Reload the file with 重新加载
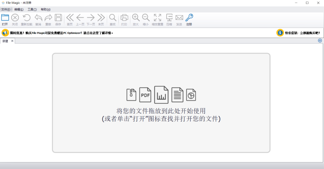Viewport: 324px width, 169px height. point(26,18)
